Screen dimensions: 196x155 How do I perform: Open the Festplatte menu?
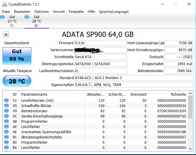(76, 12)
